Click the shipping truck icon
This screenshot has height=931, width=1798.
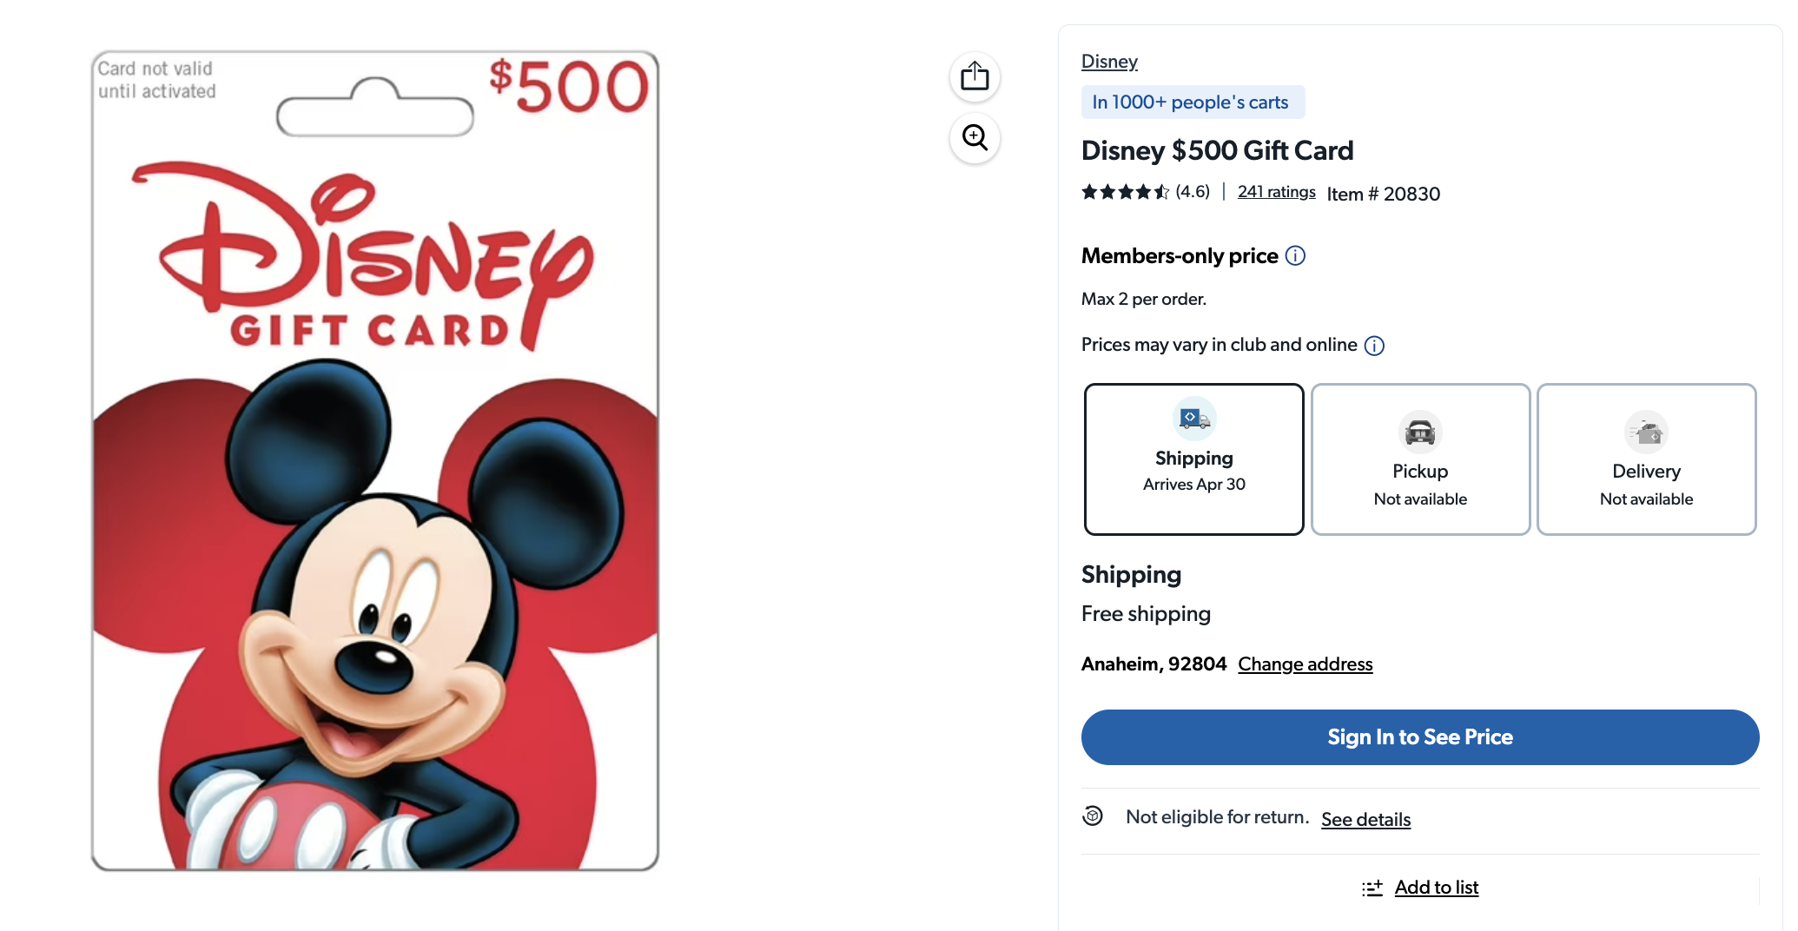point(1194,419)
